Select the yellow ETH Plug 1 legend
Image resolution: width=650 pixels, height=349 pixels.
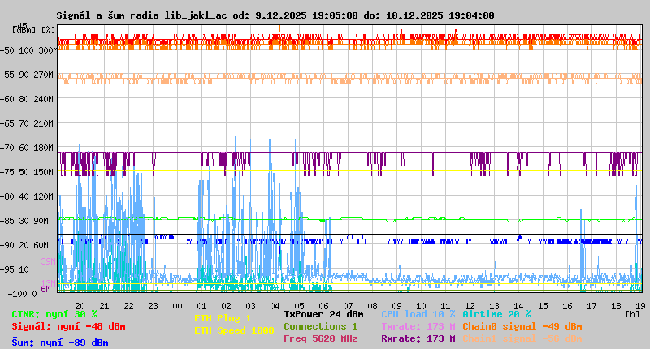pyautogui.click(x=223, y=318)
